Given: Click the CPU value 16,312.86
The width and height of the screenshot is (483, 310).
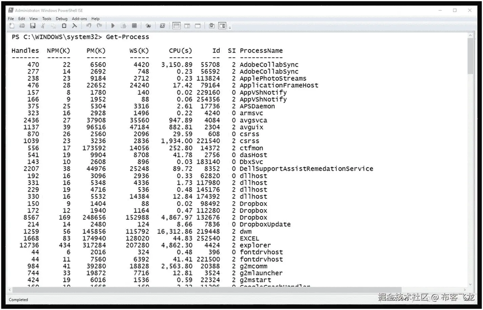Looking at the screenshot, I should click(x=175, y=232).
